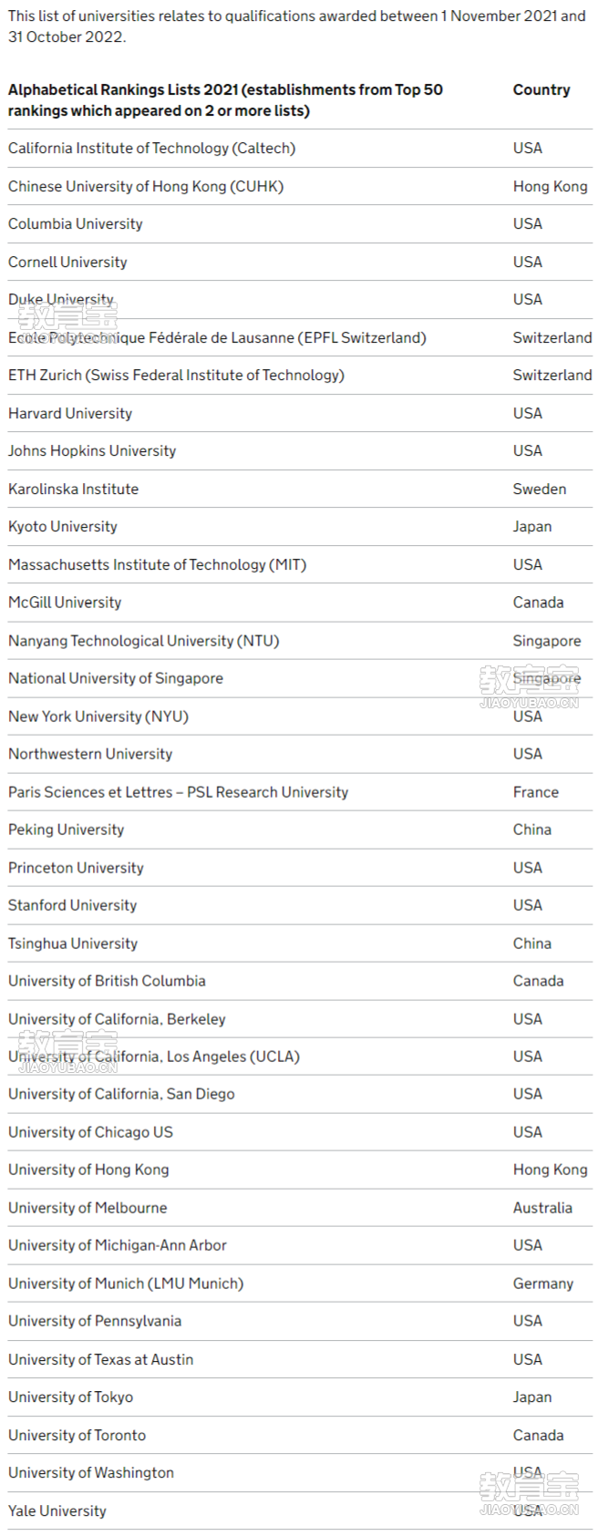
Task: Click the Sweden country cell
Action: coord(540,490)
